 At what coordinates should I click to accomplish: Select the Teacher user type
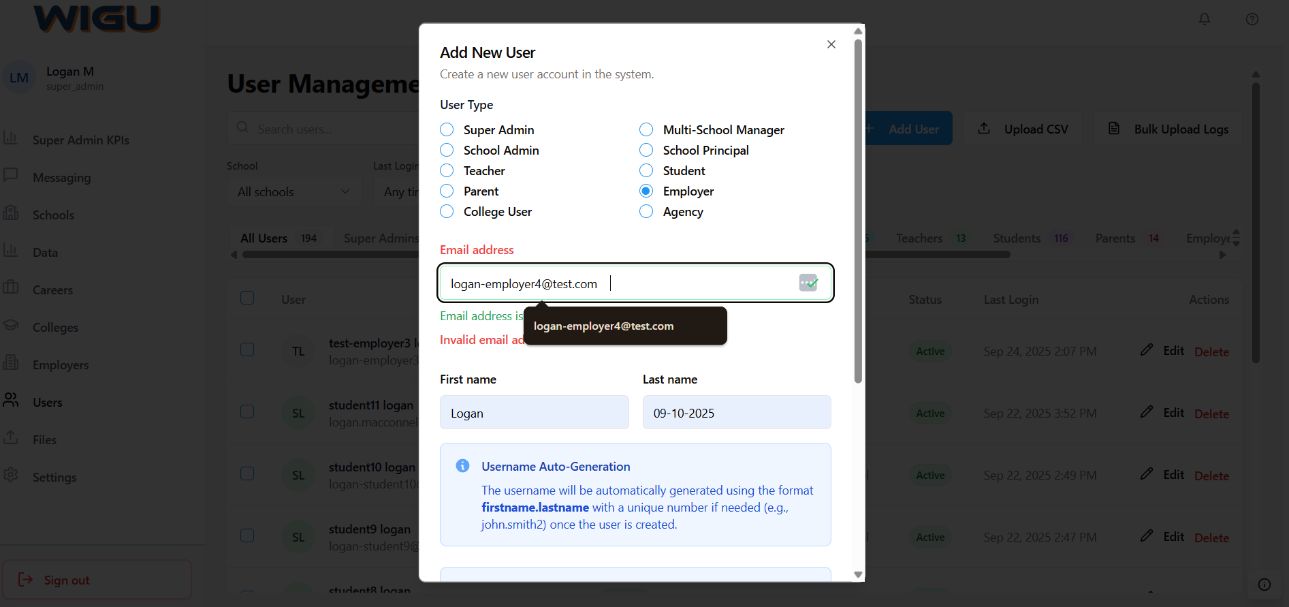click(447, 170)
